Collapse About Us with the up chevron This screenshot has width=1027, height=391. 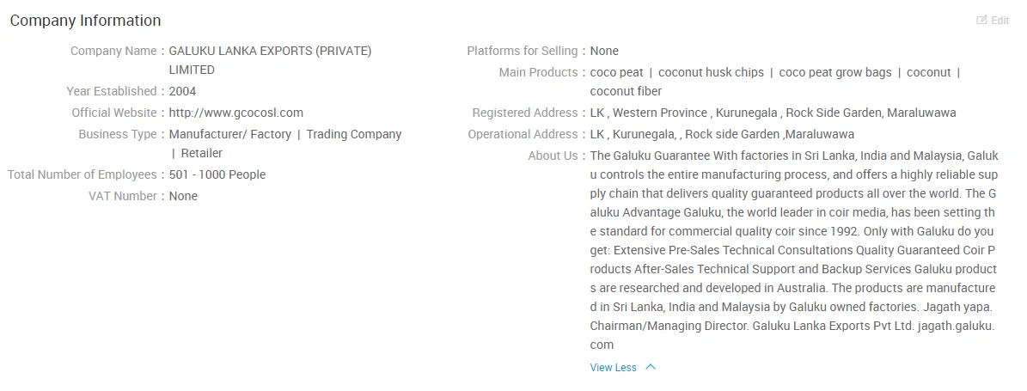click(651, 367)
